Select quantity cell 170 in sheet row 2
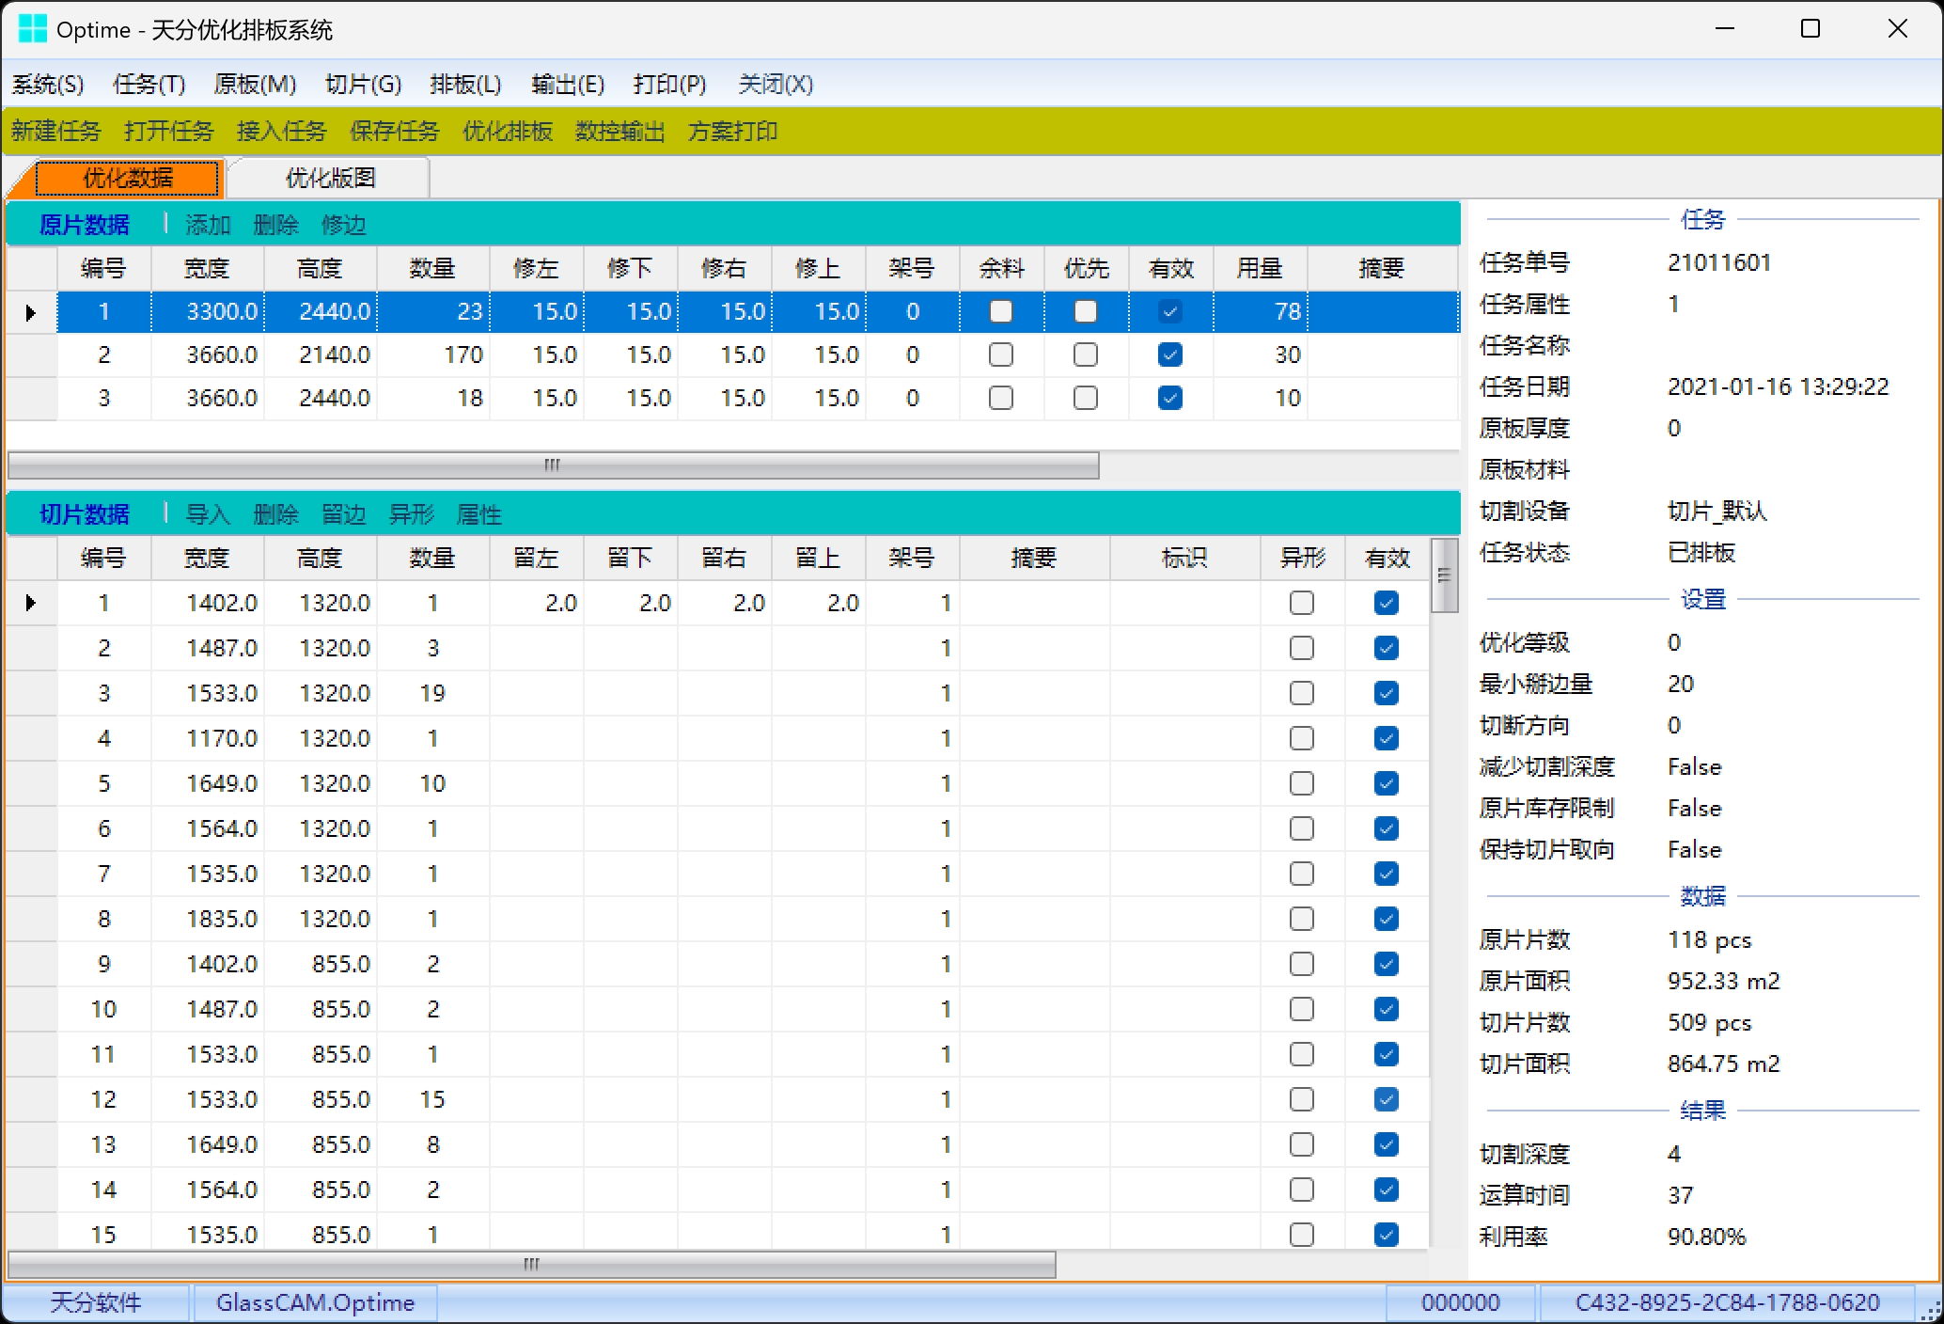This screenshot has height=1324, width=1944. [433, 355]
